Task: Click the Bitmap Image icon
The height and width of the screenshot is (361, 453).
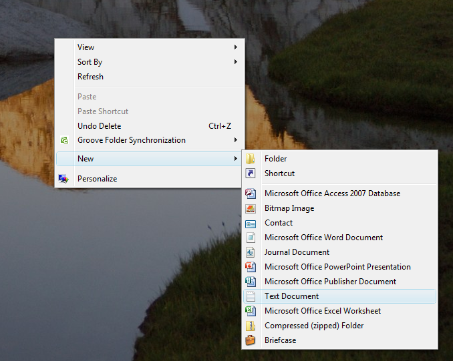Action: point(250,208)
